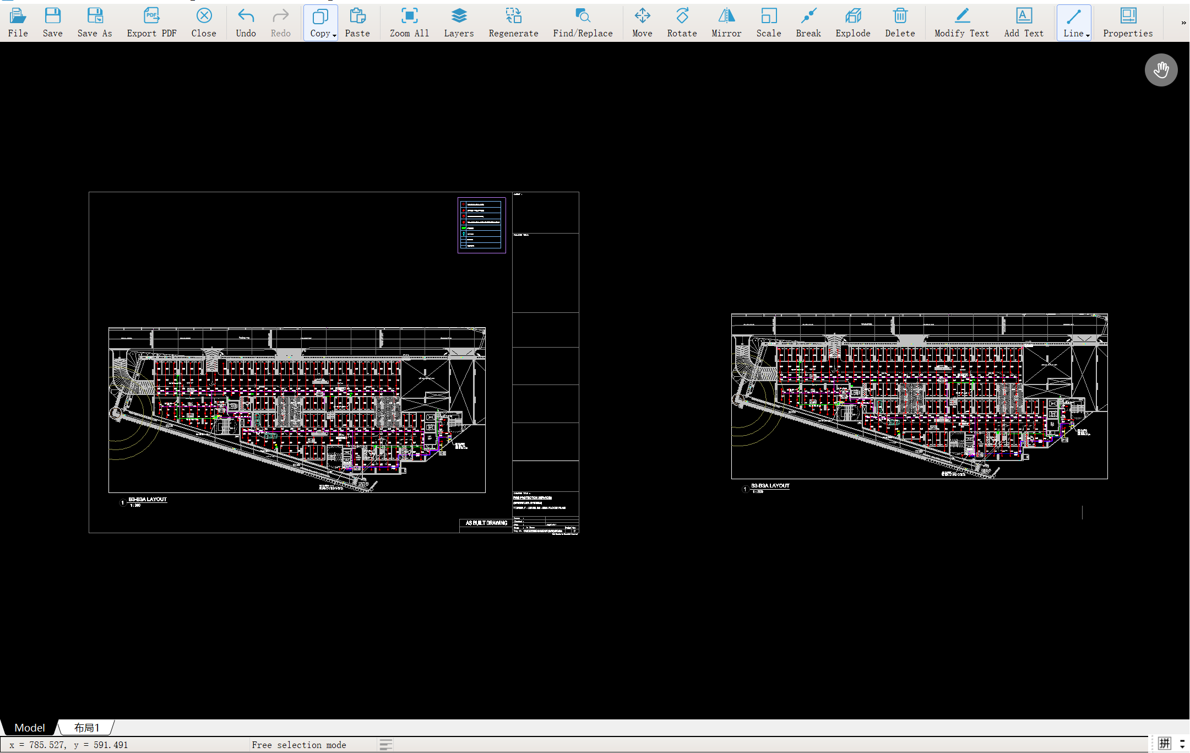Toggle the command line lines icon
1190x753 pixels.
[386, 745]
